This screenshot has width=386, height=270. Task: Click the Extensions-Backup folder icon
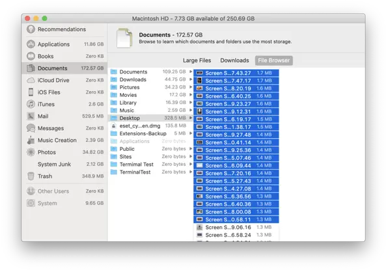click(x=114, y=133)
